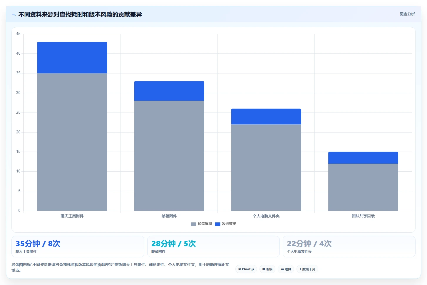This screenshot has height=285, width=427.
Task: Click the blue 改进效果 legend color box
Action: click(x=217, y=224)
